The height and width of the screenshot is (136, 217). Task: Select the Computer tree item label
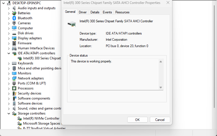25,28
